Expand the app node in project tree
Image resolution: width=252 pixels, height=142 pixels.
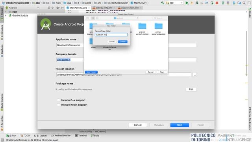click(x=6, y=11)
